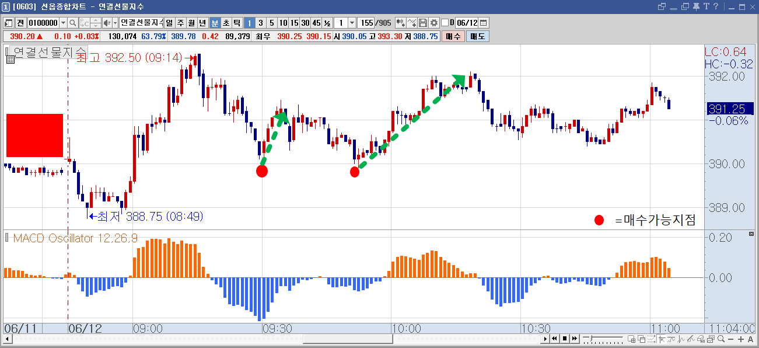Click the zoom magnifier icon at bottom right

pyautogui.click(x=721, y=339)
